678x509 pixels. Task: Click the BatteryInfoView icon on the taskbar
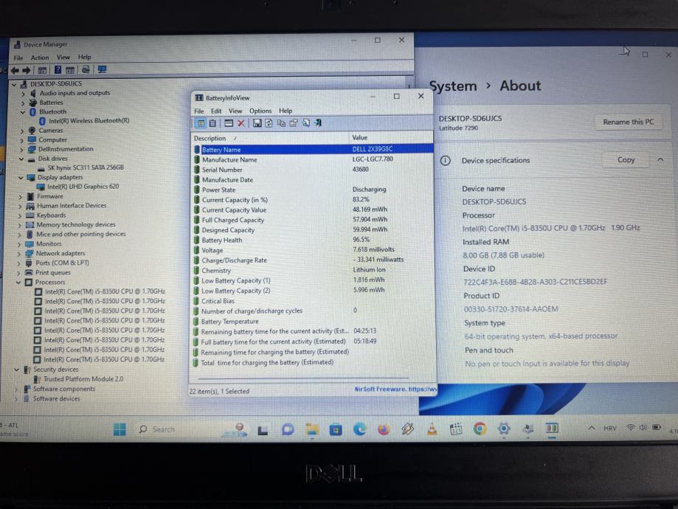click(x=552, y=428)
